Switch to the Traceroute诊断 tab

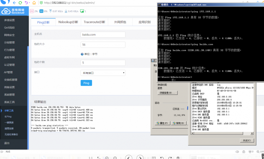pos(94,22)
